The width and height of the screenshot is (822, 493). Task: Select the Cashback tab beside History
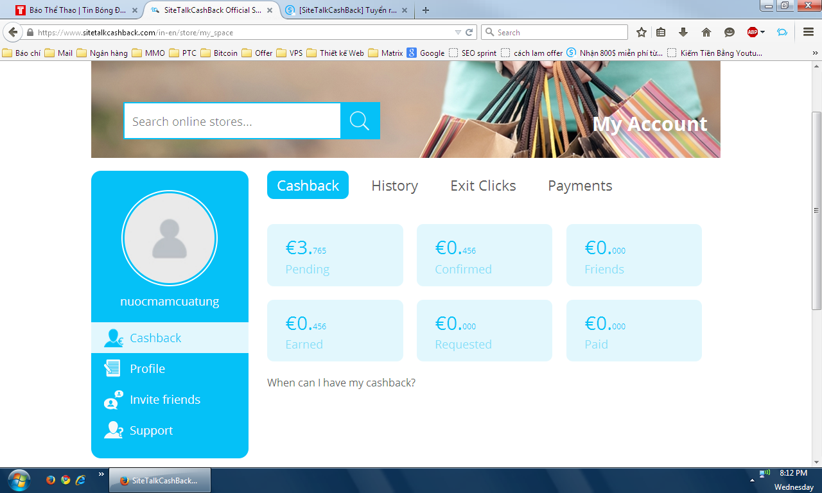[x=308, y=185]
